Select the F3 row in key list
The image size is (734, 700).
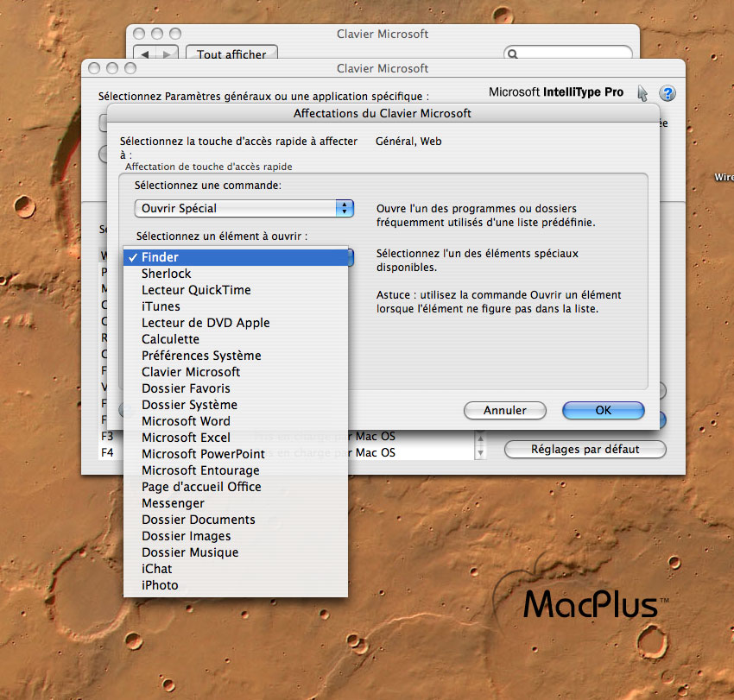tap(287, 437)
